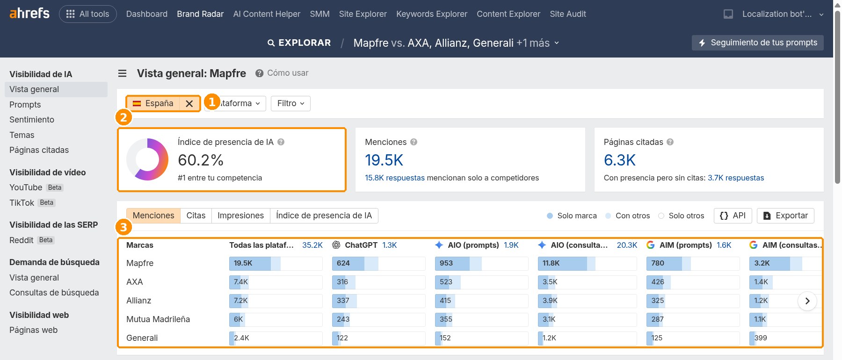Click the ChatGPT logo column icon
842x360 pixels.
click(x=336, y=245)
